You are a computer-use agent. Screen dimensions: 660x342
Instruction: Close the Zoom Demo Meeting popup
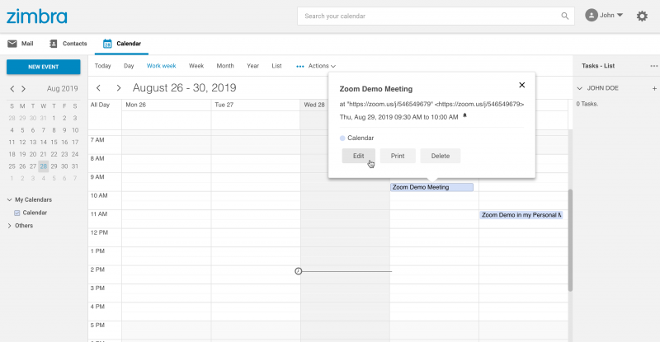[x=522, y=85]
